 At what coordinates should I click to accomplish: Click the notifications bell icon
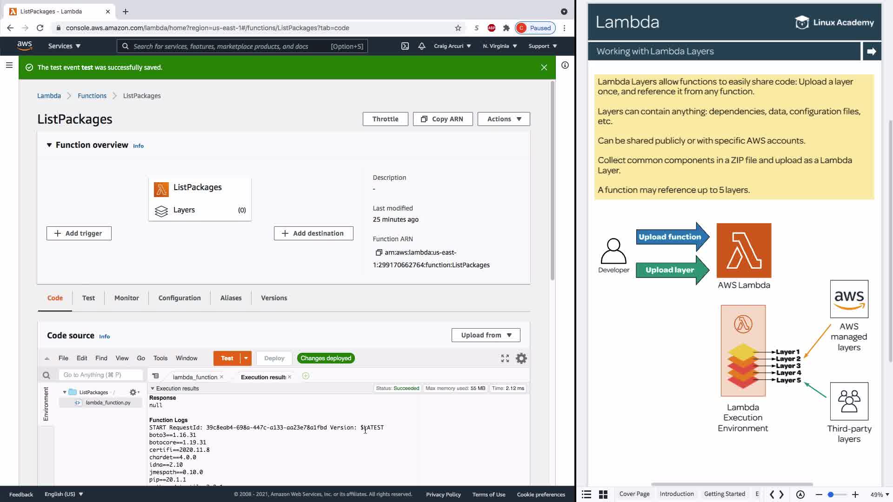pyautogui.click(x=422, y=46)
